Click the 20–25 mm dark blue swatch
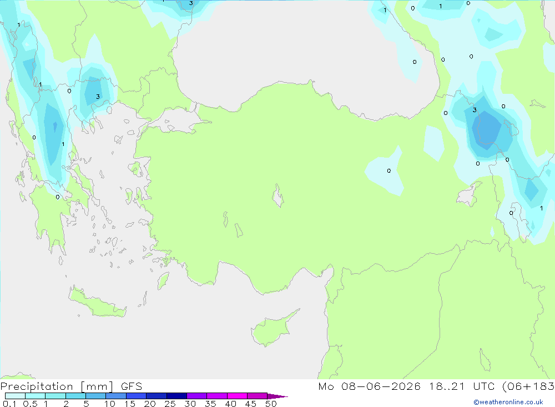 (157, 396)
